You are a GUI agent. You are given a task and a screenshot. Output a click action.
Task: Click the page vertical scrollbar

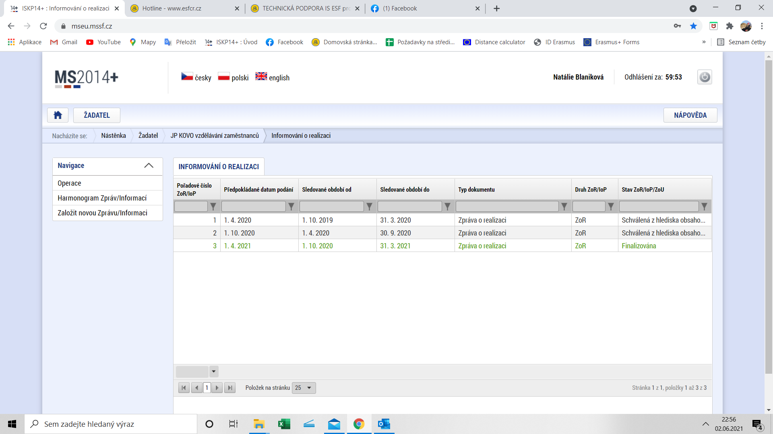click(769, 217)
